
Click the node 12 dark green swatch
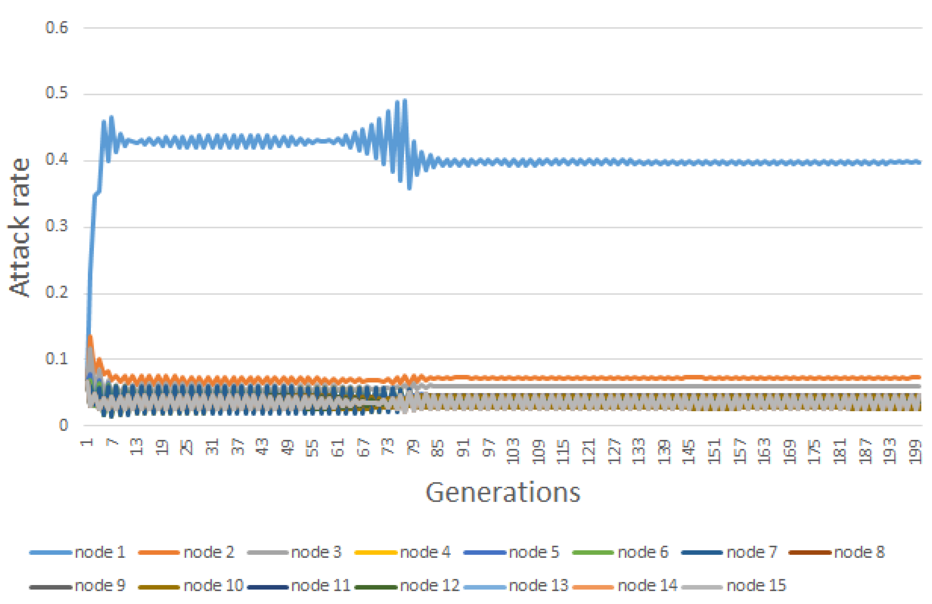(376, 587)
